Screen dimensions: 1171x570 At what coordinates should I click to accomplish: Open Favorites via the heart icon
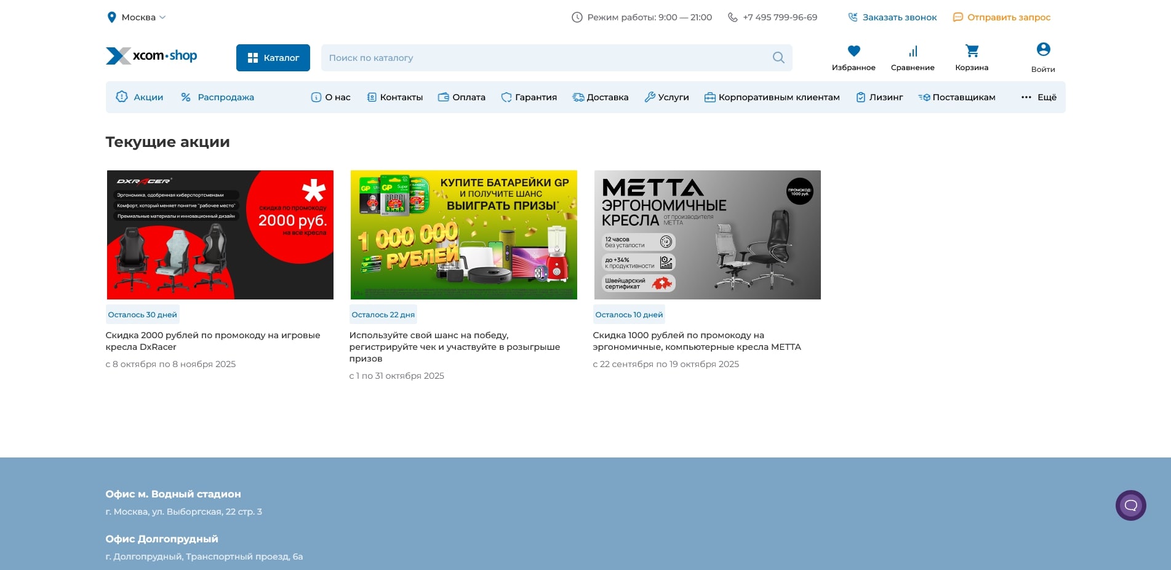[x=853, y=51]
